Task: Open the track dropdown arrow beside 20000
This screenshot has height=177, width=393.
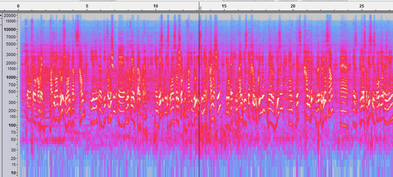Action: point(1,15)
